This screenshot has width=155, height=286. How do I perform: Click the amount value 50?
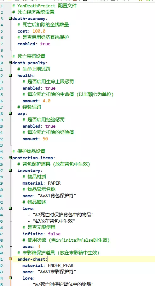[x=45, y=139]
